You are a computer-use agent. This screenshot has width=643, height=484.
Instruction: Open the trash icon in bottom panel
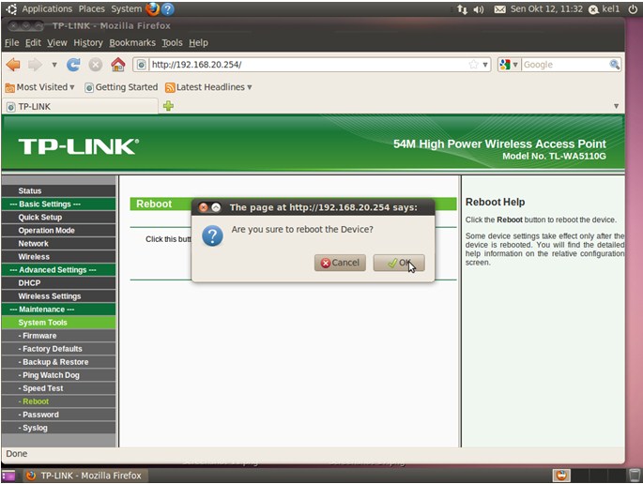[x=634, y=476]
